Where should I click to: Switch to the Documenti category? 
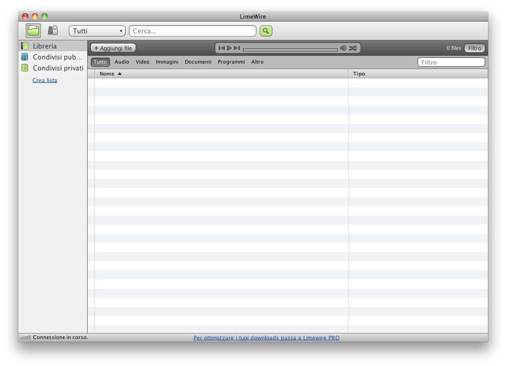click(x=198, y=62)
